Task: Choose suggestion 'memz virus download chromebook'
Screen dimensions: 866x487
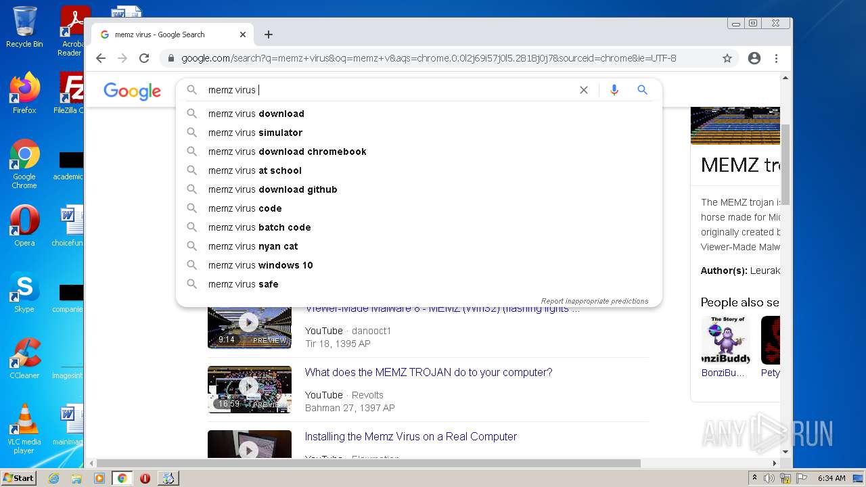Action: click(419, 152)
